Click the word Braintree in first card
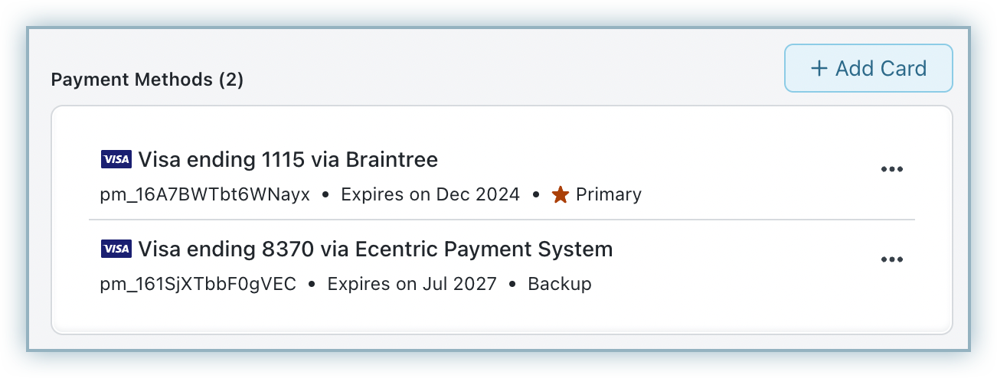 click(x=391, y=160)
